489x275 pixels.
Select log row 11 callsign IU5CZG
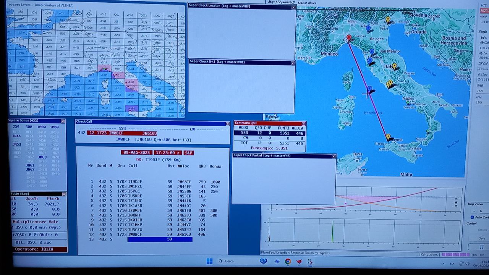pyautogui.click(x=135, y=230)
